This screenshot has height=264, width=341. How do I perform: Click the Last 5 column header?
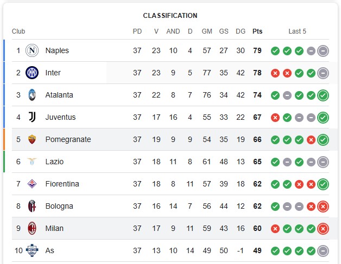tap(297, 31)
